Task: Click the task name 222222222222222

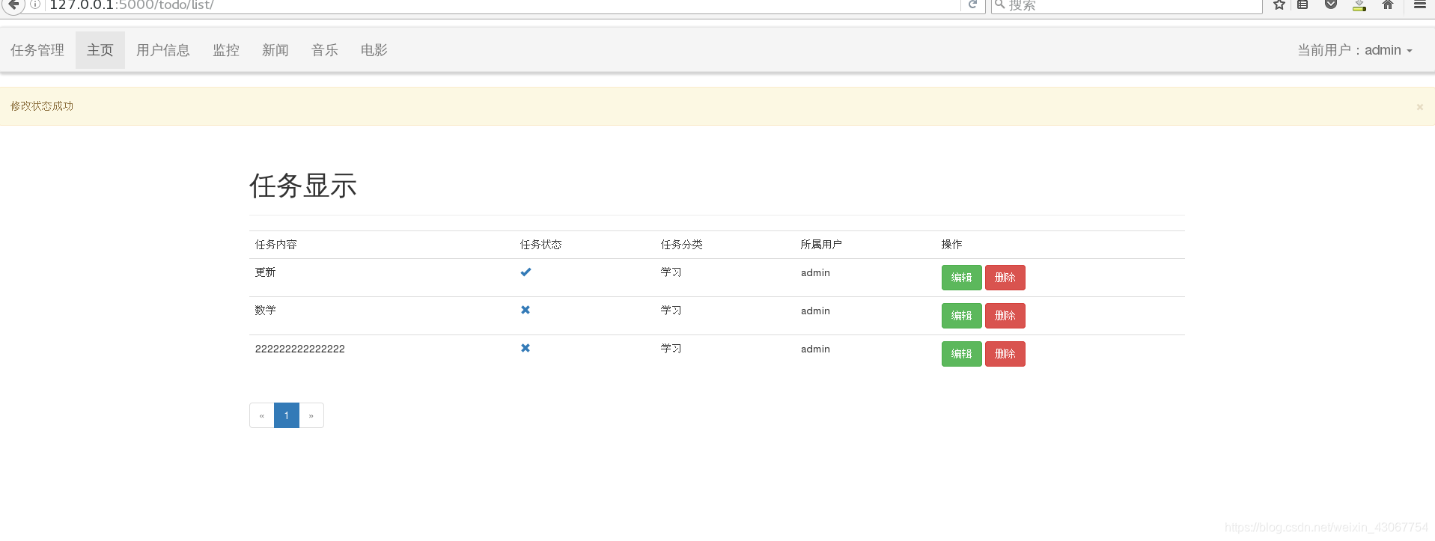Action: (x=300, y=349)
